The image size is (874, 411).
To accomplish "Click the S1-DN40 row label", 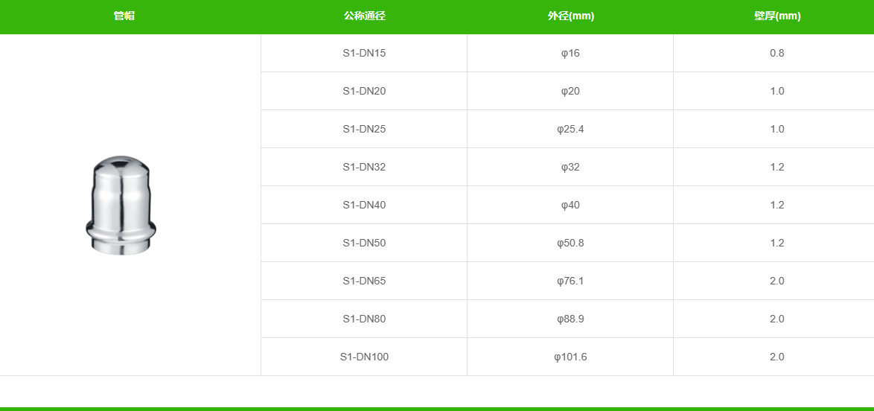I will tap(364, 205).
